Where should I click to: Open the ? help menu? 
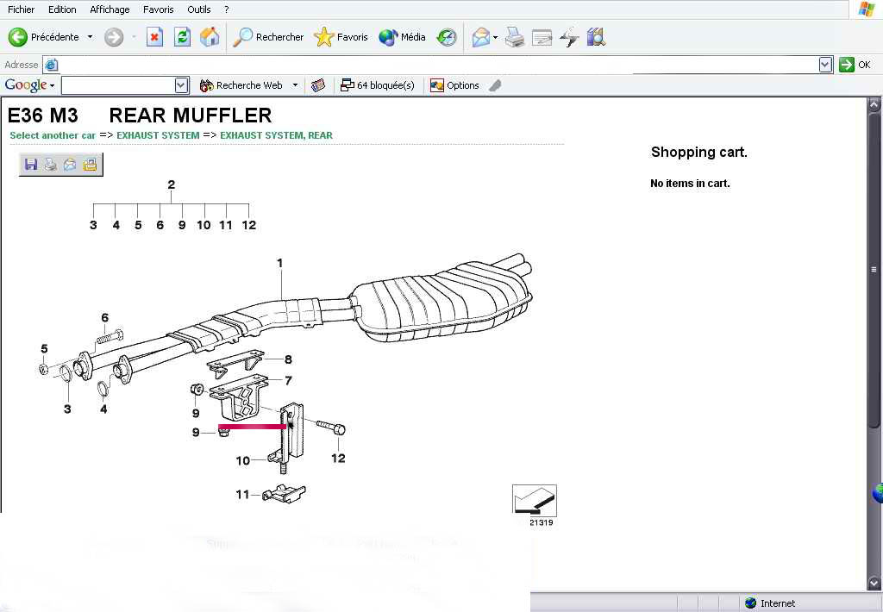(x=227, y=9)
